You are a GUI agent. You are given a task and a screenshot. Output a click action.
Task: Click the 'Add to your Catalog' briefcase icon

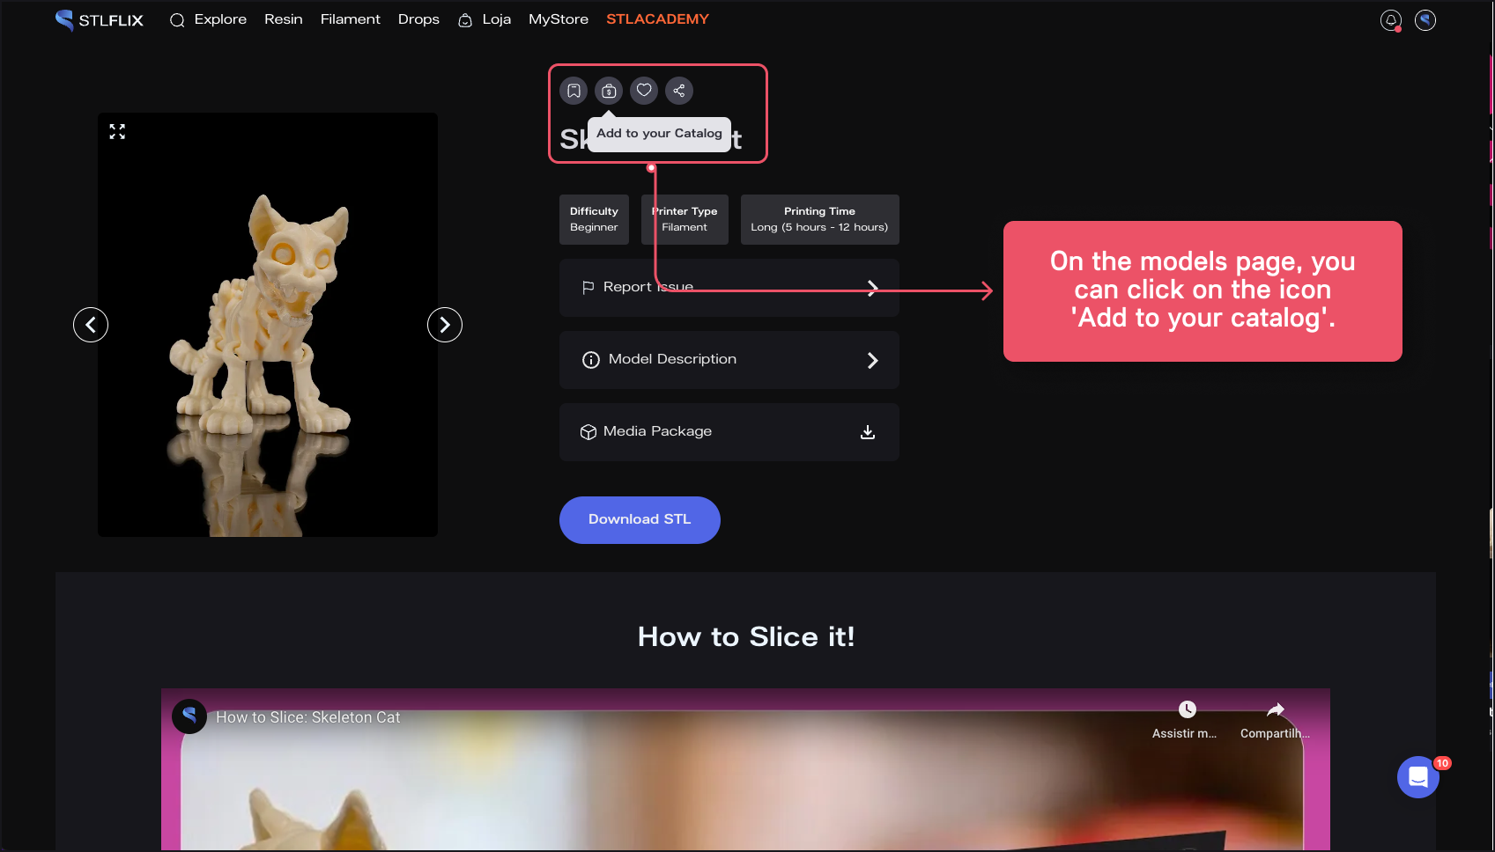[x=609, y=90]
